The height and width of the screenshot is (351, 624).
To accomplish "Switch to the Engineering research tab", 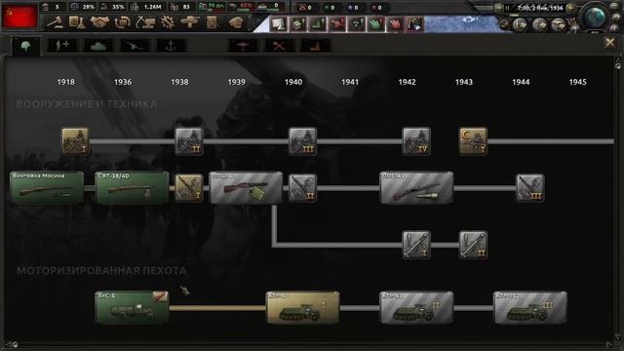I will click(279, 46).
